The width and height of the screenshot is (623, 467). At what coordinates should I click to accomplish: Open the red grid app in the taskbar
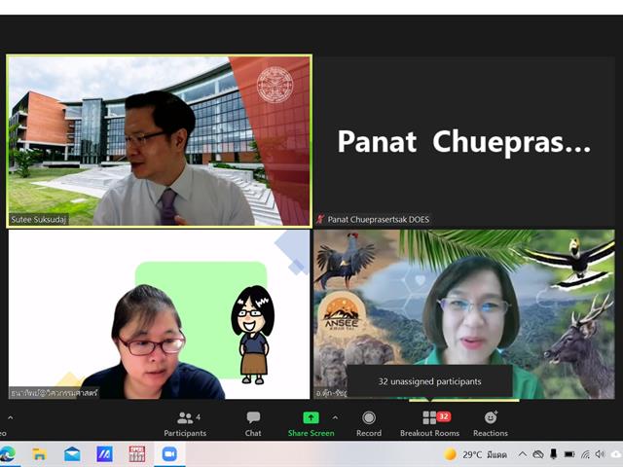tap(136, 454)
